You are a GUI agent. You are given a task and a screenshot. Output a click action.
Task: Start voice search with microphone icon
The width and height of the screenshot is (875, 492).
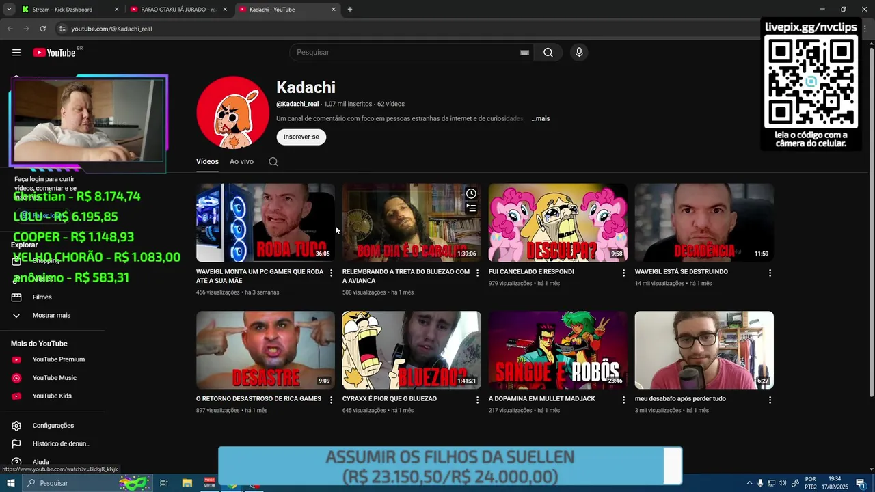579,53
